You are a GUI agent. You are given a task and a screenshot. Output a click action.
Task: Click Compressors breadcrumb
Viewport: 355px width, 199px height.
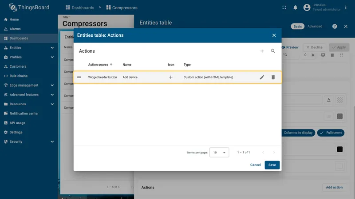coord(122,8)
